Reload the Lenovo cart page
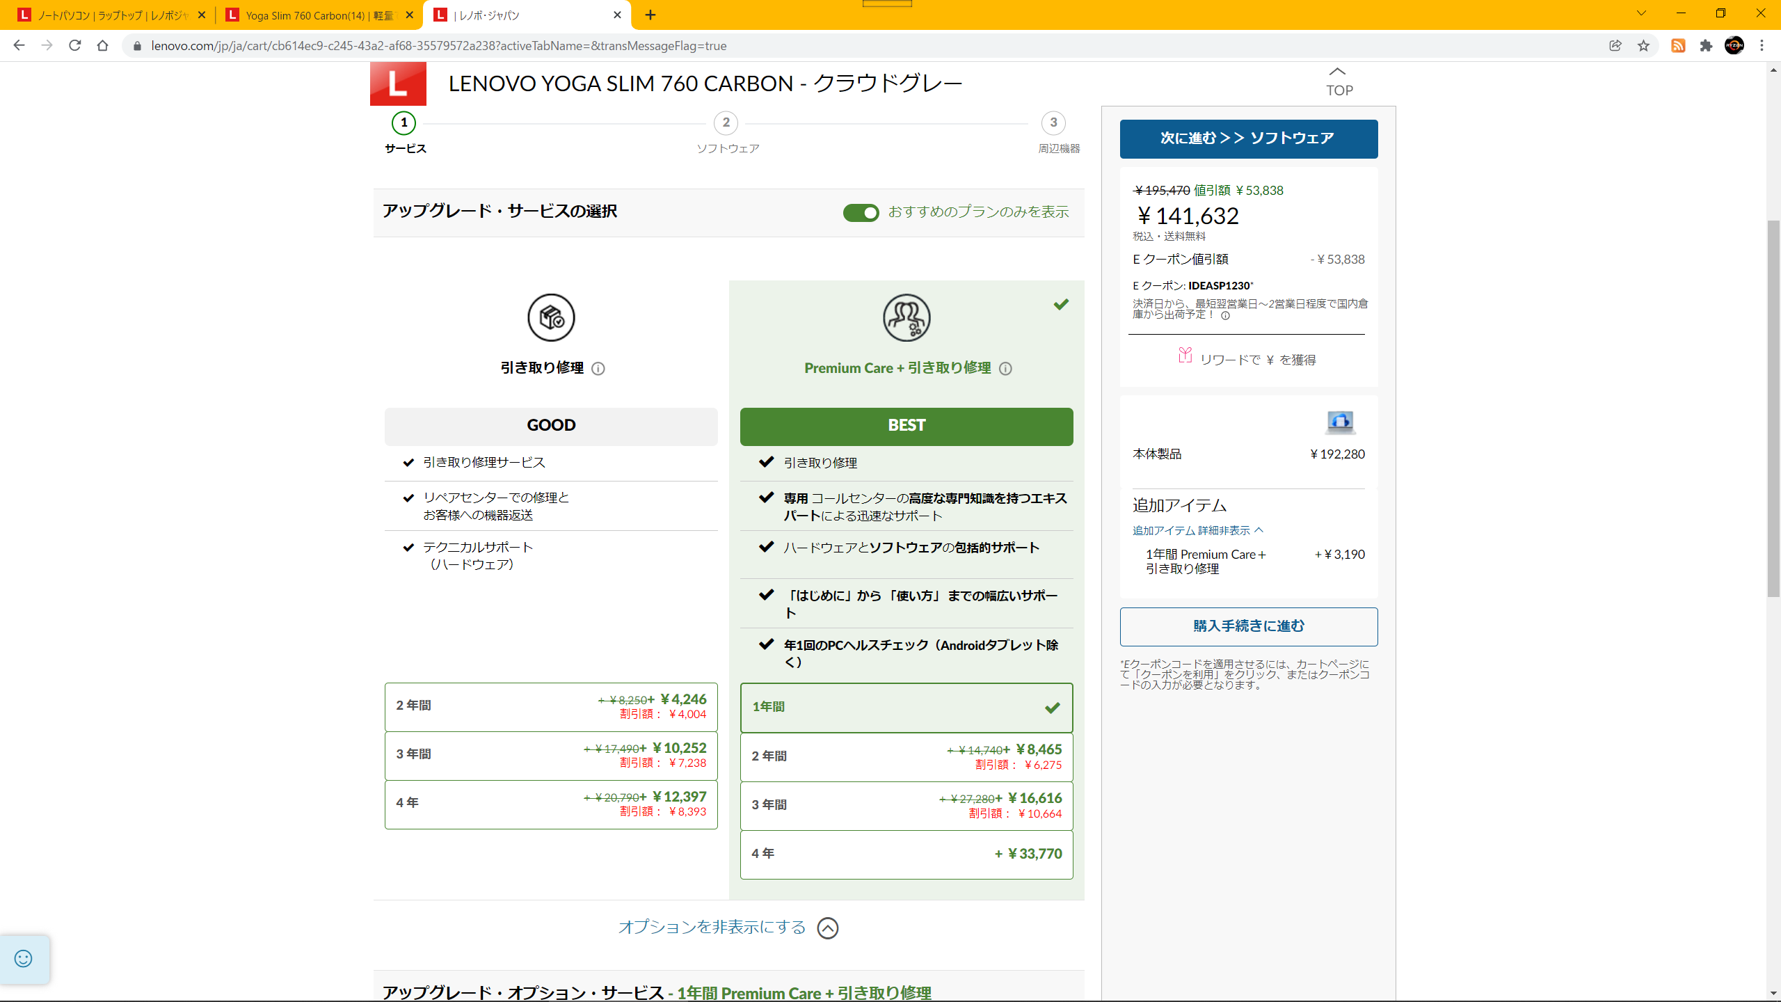The image size is (1781, 1002). pyautogui.click(x=75, y=45)
